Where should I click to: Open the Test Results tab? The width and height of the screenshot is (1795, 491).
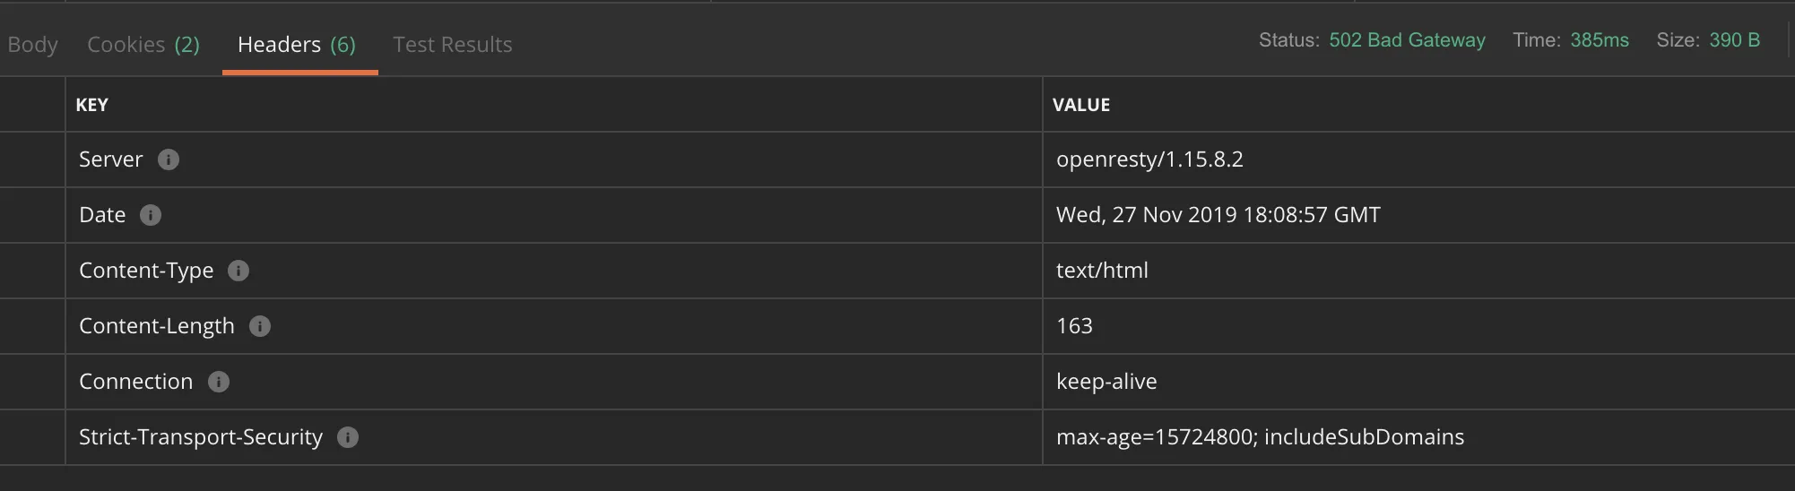453,45
